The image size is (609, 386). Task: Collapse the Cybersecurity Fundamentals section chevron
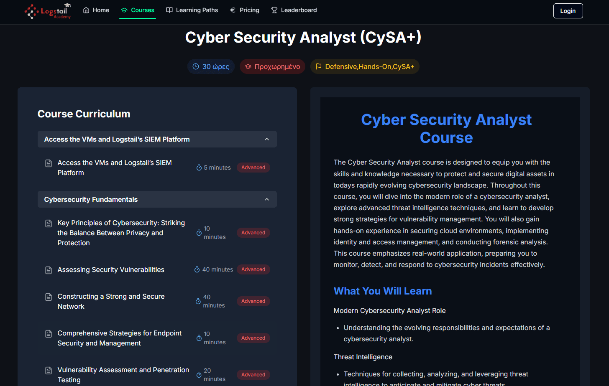[267, 199]
